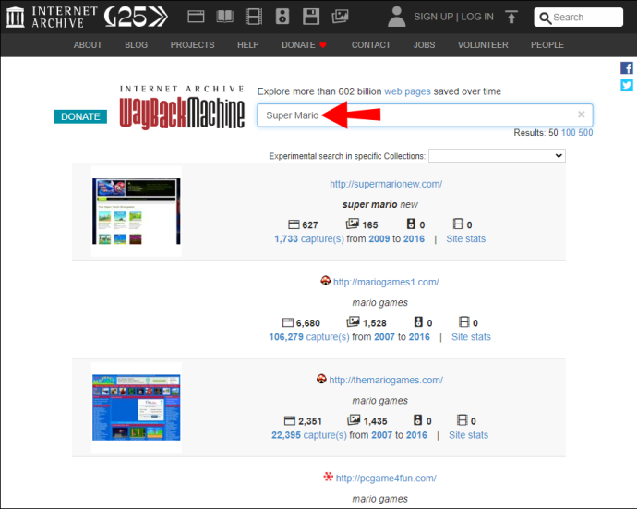The height and width of the screenshot is (509, 637).
Task: Open the Images section icon
Action: tap(340, 17)
